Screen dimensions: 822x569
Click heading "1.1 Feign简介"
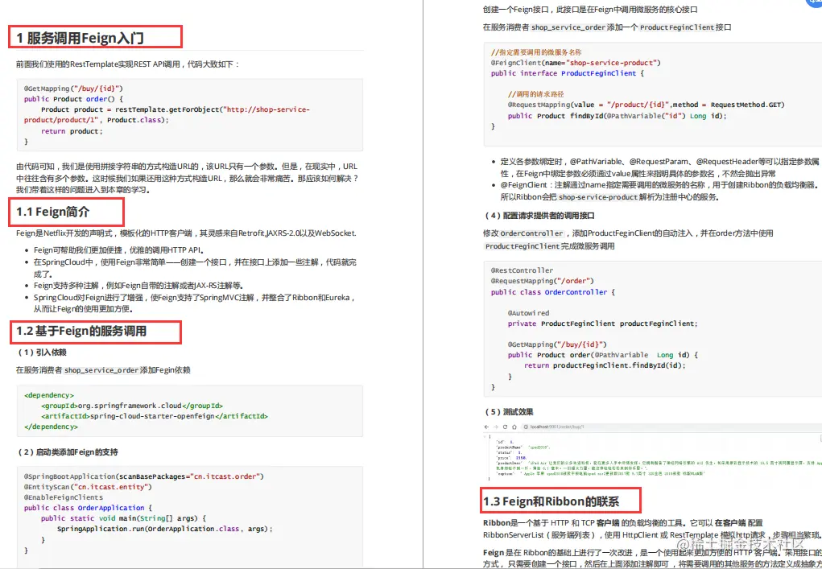point(52,212)
